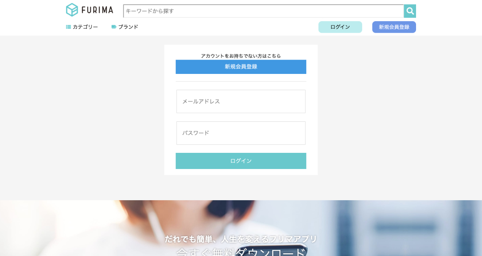Click the だれでも簡単、人生を変えるフリマアプリ banner heading
The width and height of the screenshot is (482, 256).
coord(241,239)
